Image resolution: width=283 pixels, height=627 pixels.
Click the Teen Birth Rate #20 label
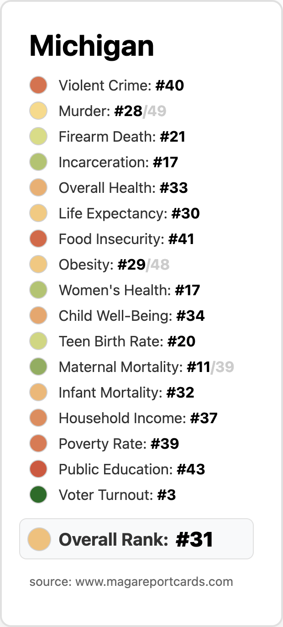[x=127, y=341]
